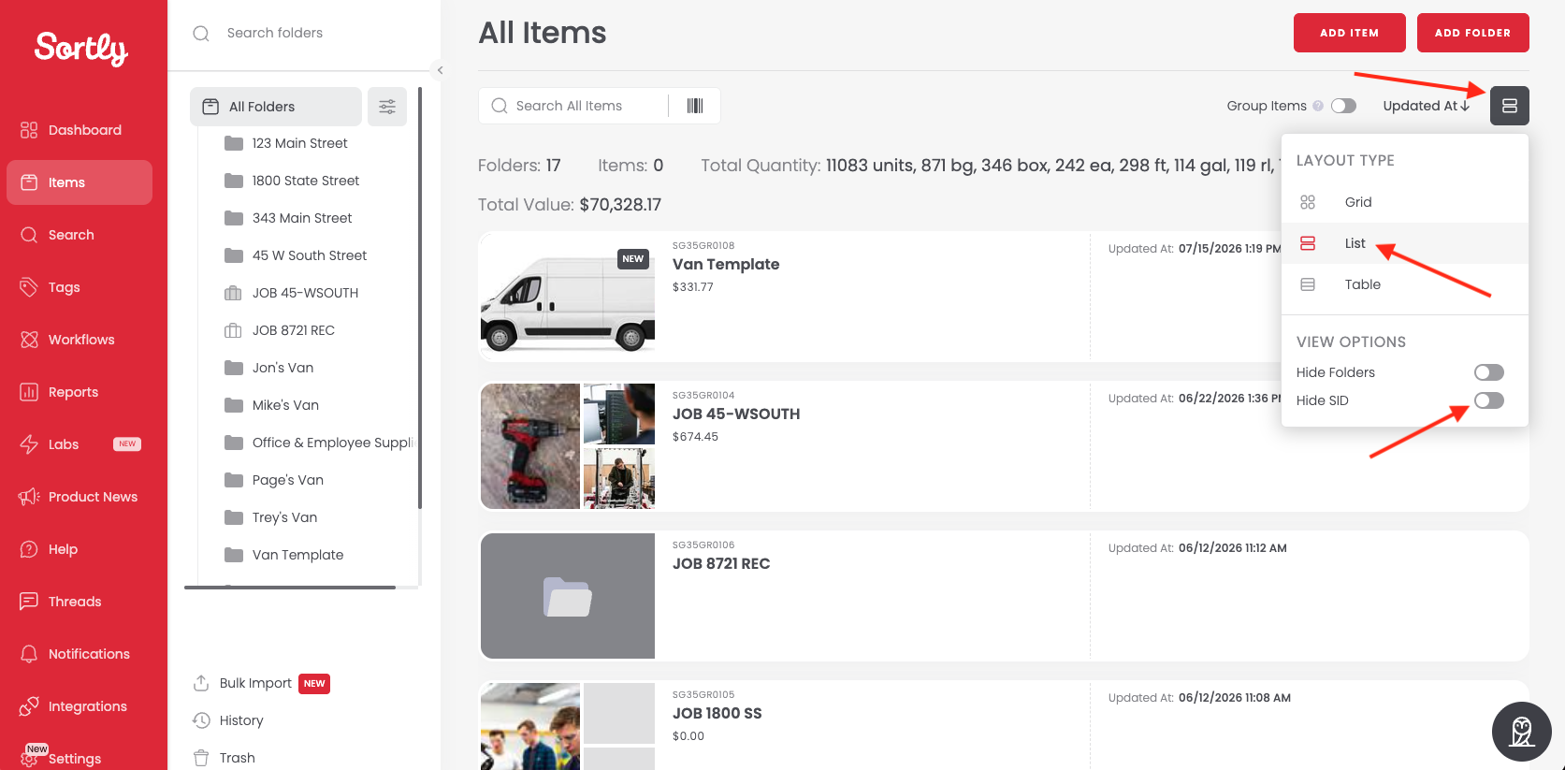1565x770 pixels.
Task: Click the Trash bin icon
Action: [x=201, y=758]
